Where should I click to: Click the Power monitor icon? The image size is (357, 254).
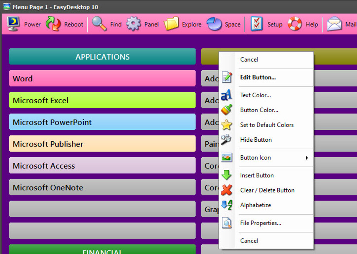pyautogui.click(x=13, y=24)
